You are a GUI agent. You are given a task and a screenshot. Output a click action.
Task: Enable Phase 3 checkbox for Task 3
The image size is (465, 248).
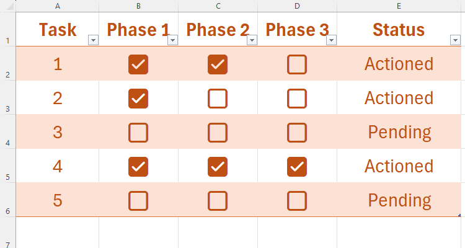(297, 132)
